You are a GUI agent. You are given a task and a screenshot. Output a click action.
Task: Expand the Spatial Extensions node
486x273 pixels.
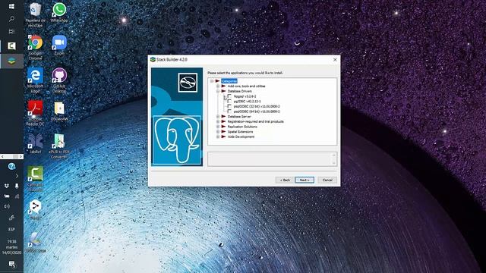218,131
